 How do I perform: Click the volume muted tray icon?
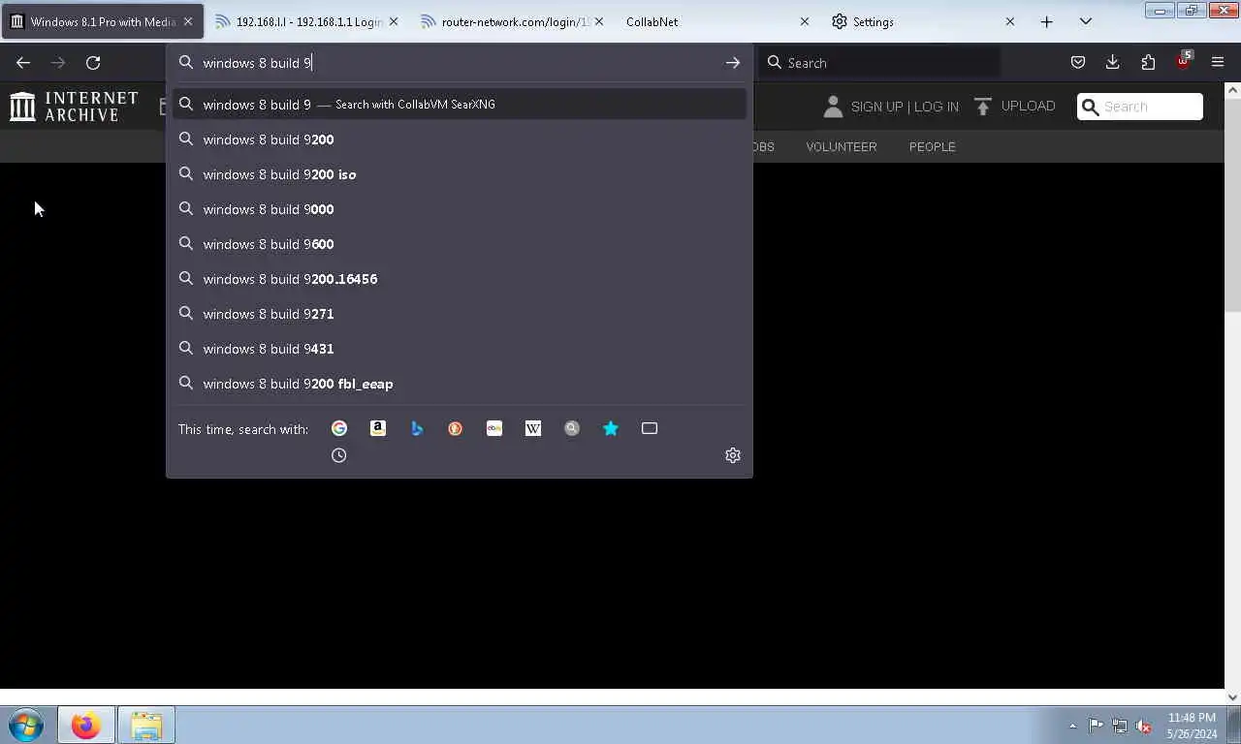click(x=1143, y=726)
